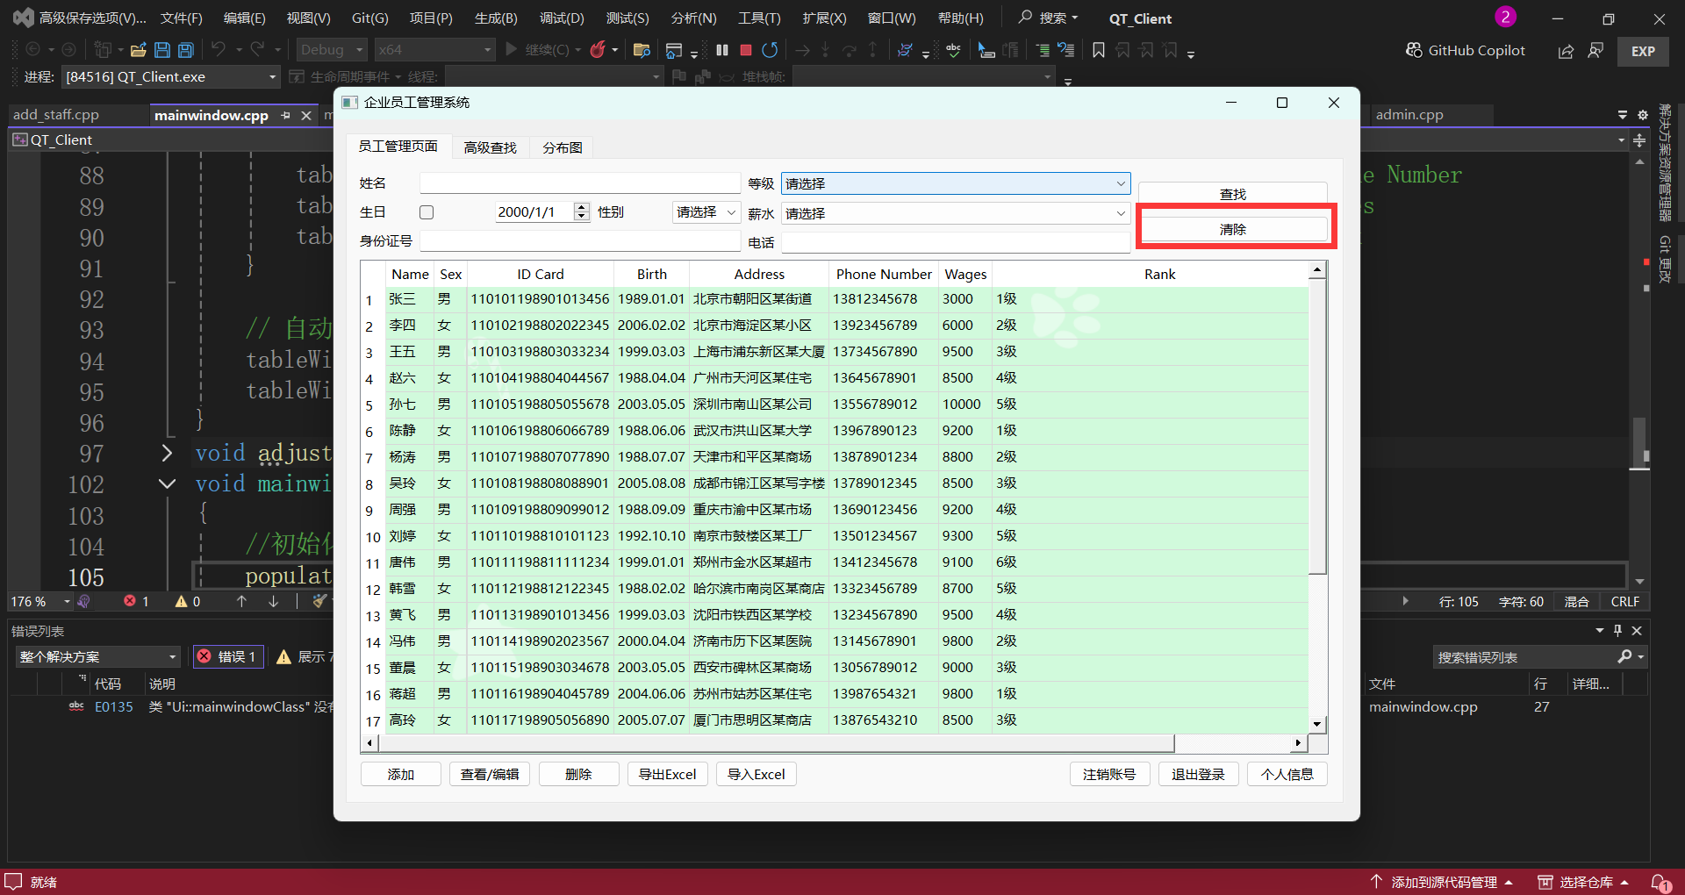Click the 清除 clear button
Image resolution: width=1685 pixels, height=895 pixels.
pos(1233,229)
